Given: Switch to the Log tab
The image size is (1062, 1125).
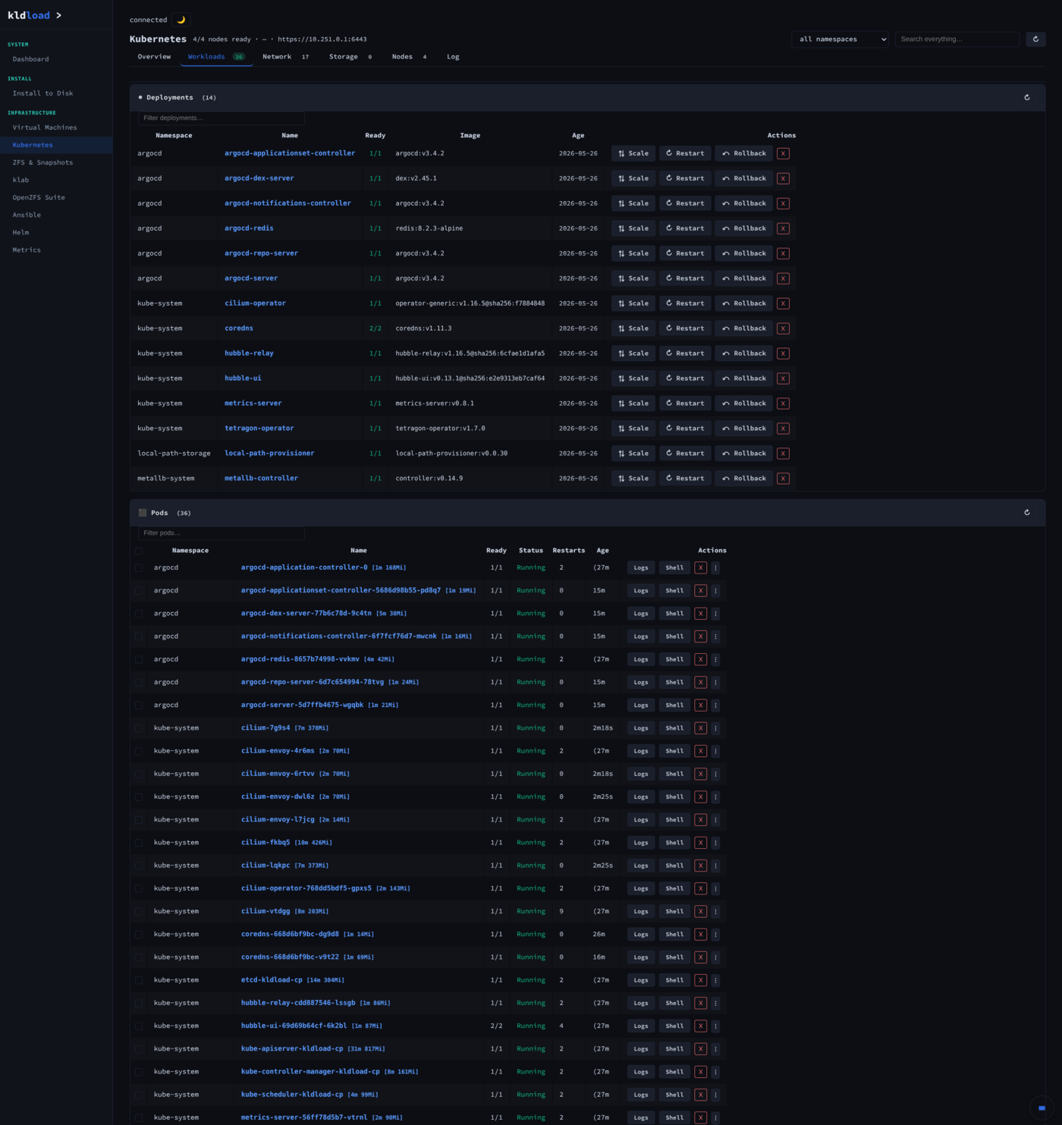Looking at the screenshot, I should click(453, 57).
